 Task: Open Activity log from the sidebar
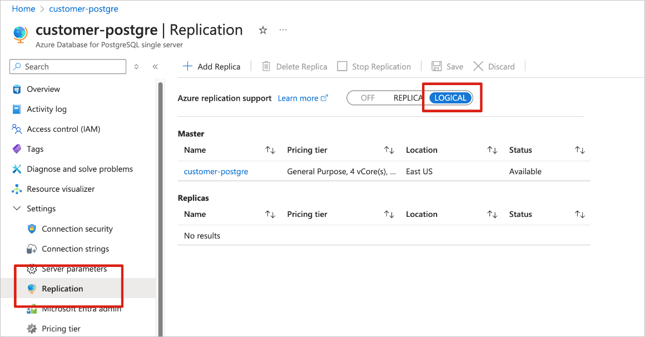pos(46,109)
